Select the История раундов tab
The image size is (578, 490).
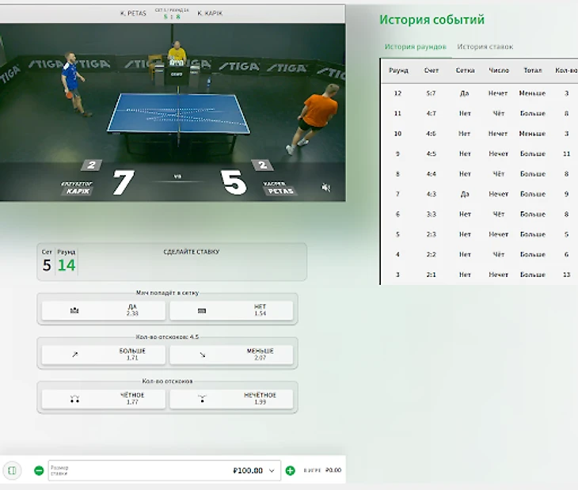416,47
